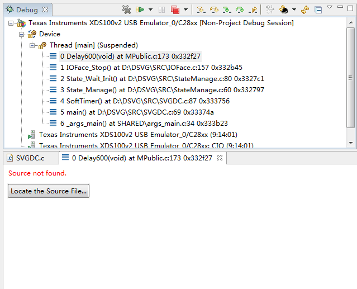Open the Debug view menu triangle

point(330,7)
